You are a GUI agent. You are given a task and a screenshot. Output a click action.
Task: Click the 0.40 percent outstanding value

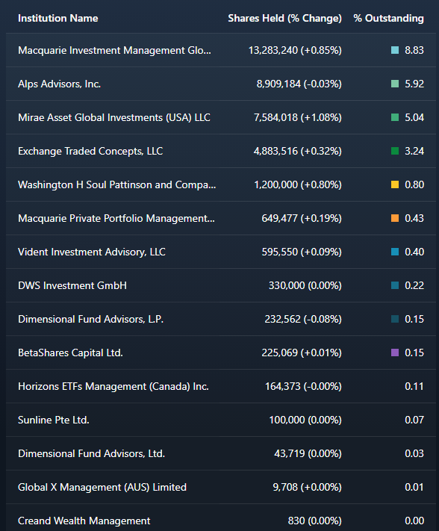[414, 252]
